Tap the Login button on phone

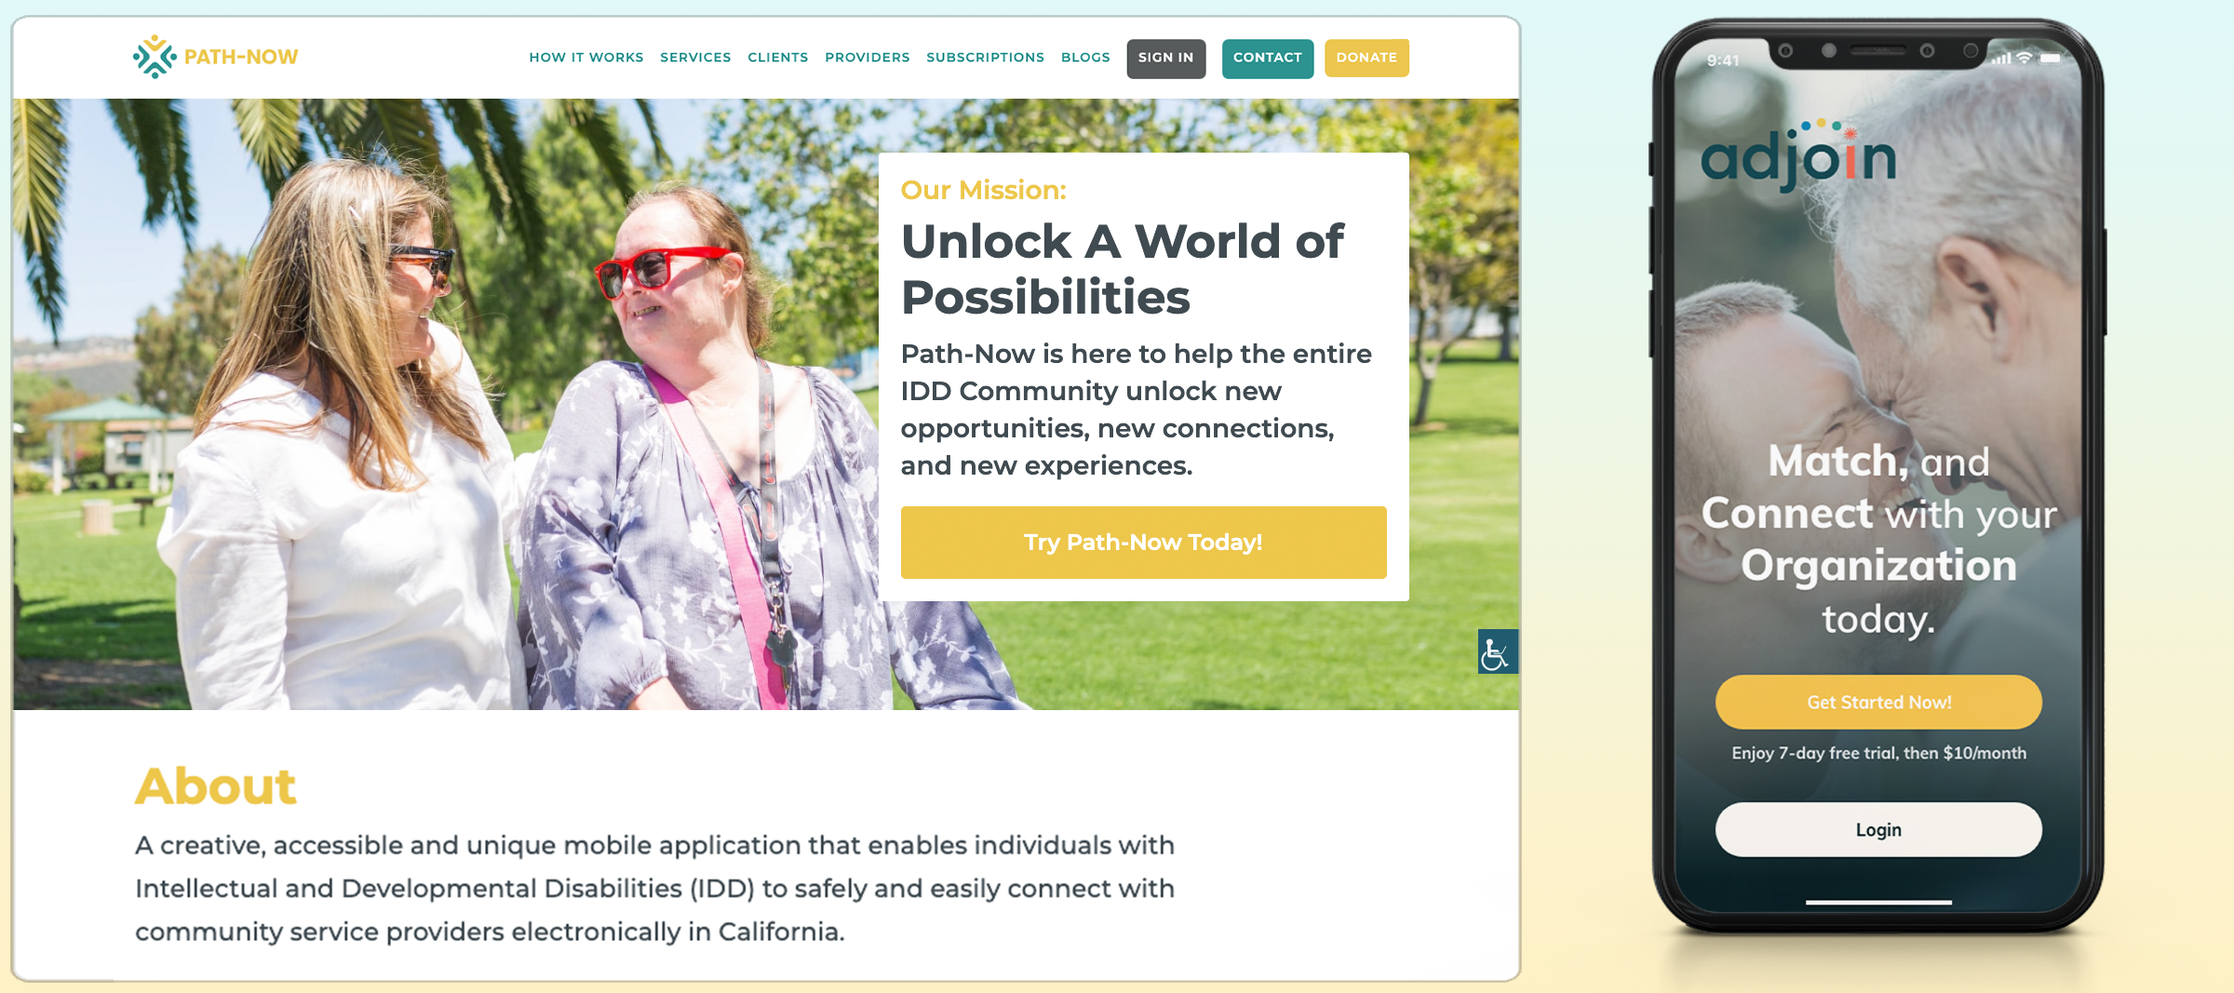pyautogui.click(x=1878, y=829)
